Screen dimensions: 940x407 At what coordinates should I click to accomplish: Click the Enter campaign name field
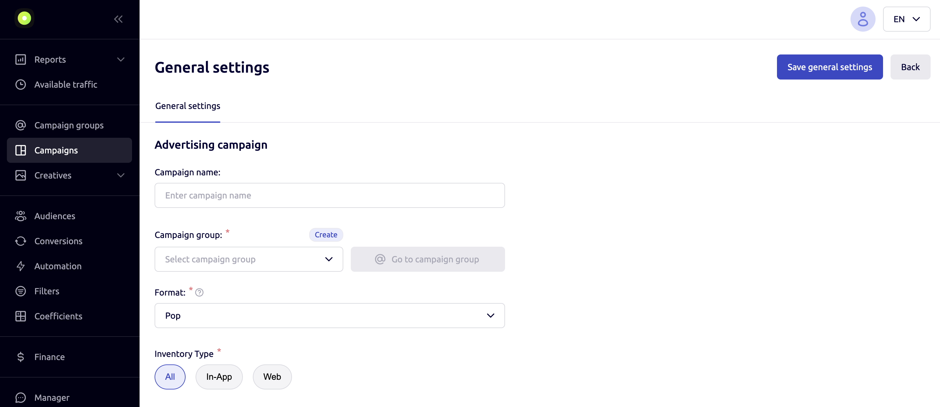[x=329, y=195]
